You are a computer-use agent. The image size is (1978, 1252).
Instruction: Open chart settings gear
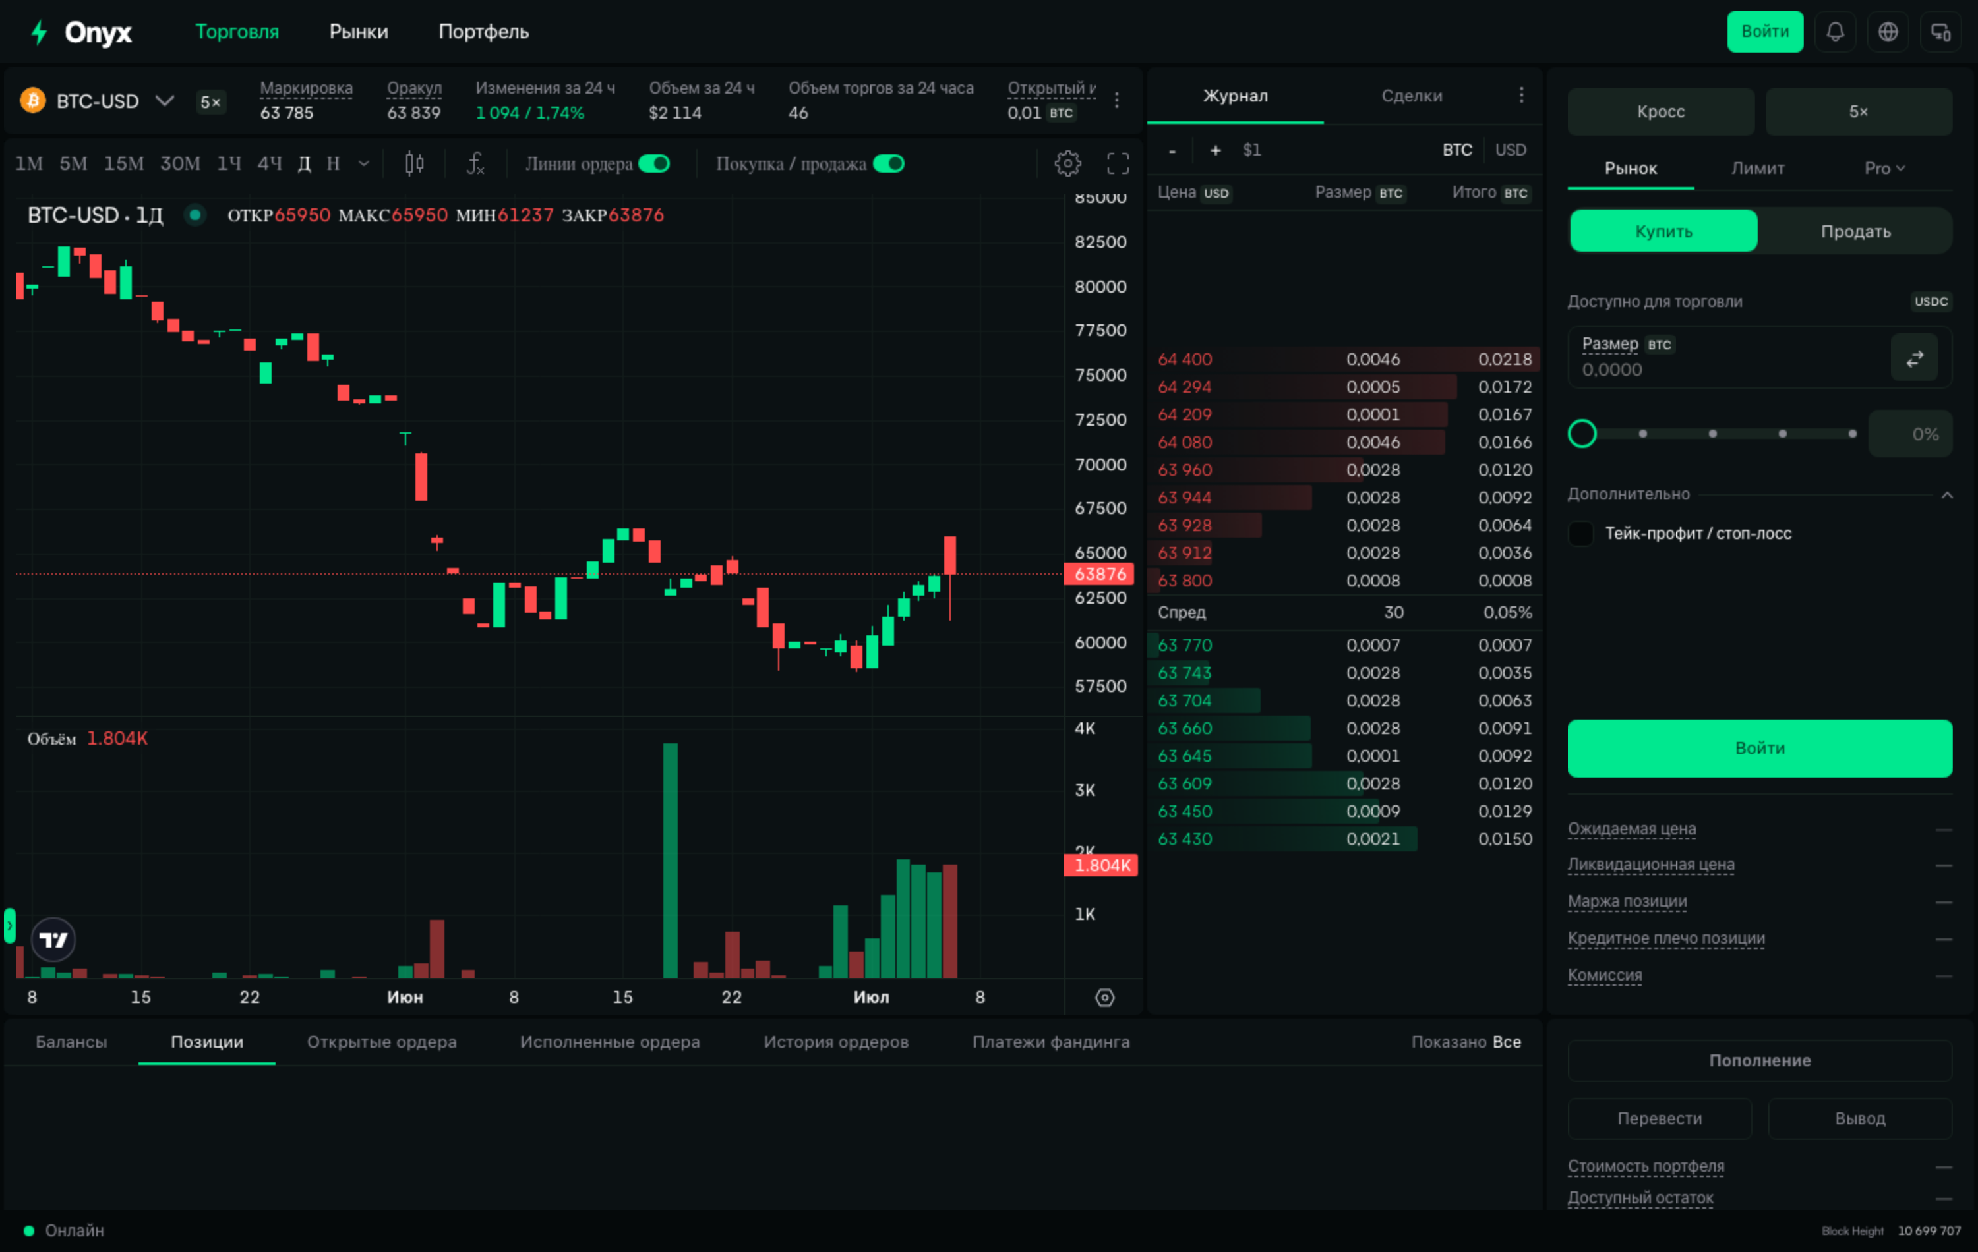point(1067,163)
